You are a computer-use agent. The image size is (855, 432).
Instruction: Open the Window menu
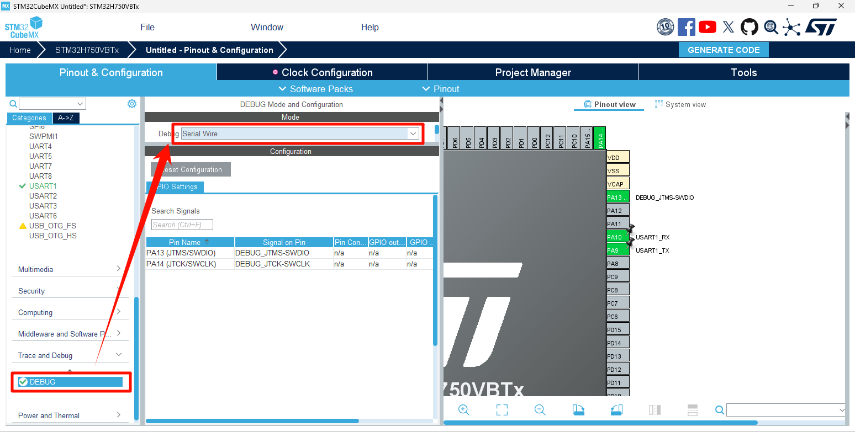(267, 28)
